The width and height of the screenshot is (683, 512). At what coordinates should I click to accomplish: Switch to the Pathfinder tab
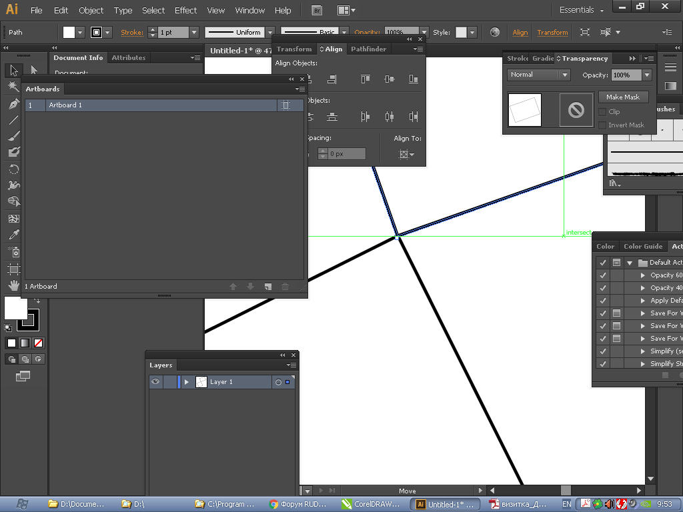click(x=368, y=49)
